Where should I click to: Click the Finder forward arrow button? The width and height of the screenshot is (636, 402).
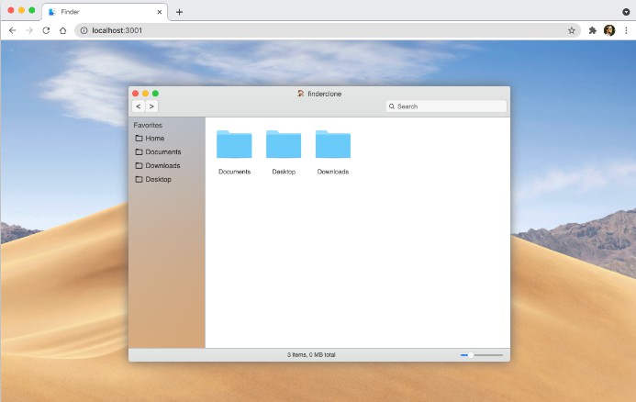pos(152,106)
